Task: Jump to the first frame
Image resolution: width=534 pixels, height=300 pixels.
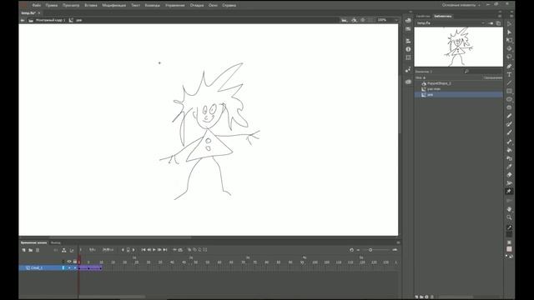Action: coord(144,250)
